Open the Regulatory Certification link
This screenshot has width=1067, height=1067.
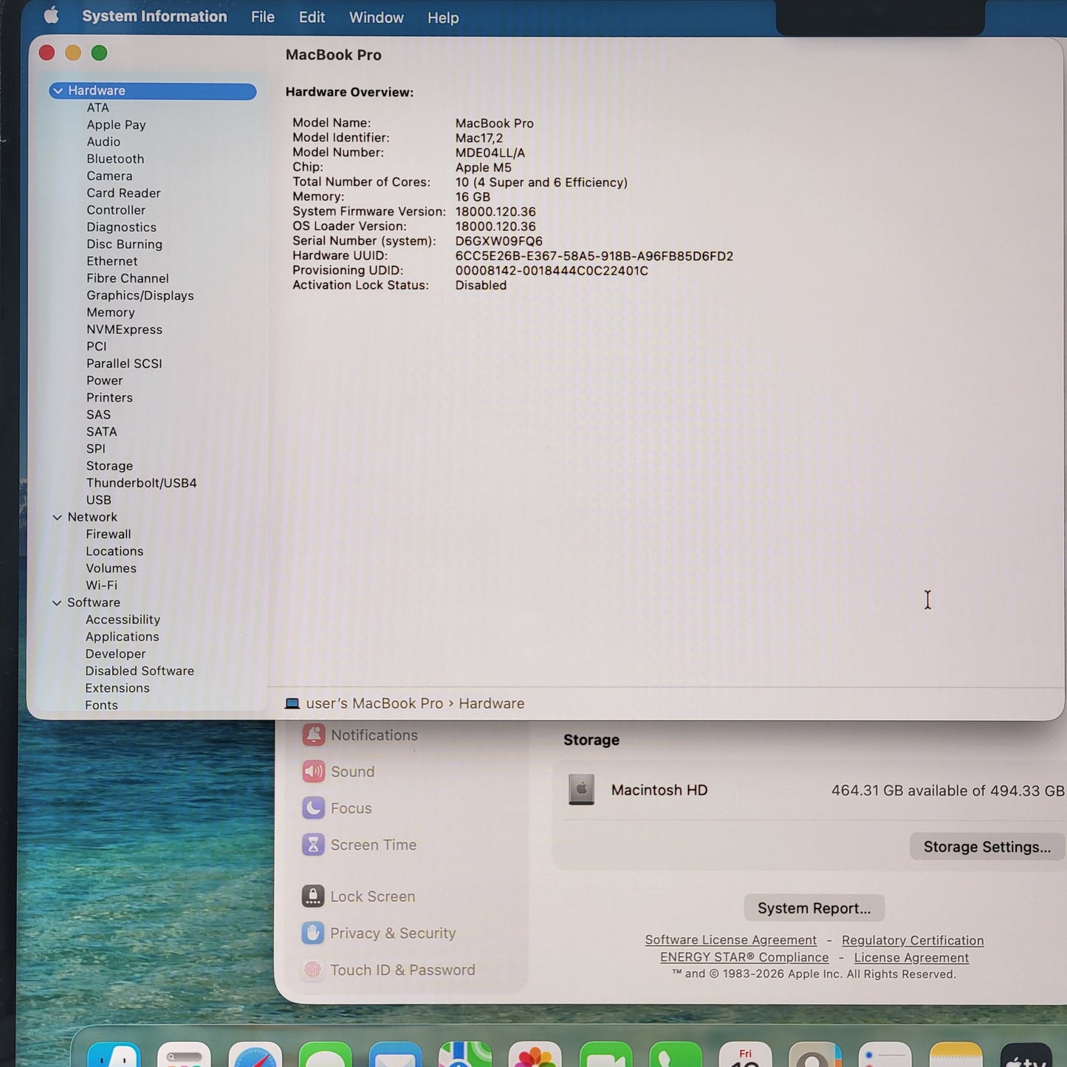[x=913, y=941]
